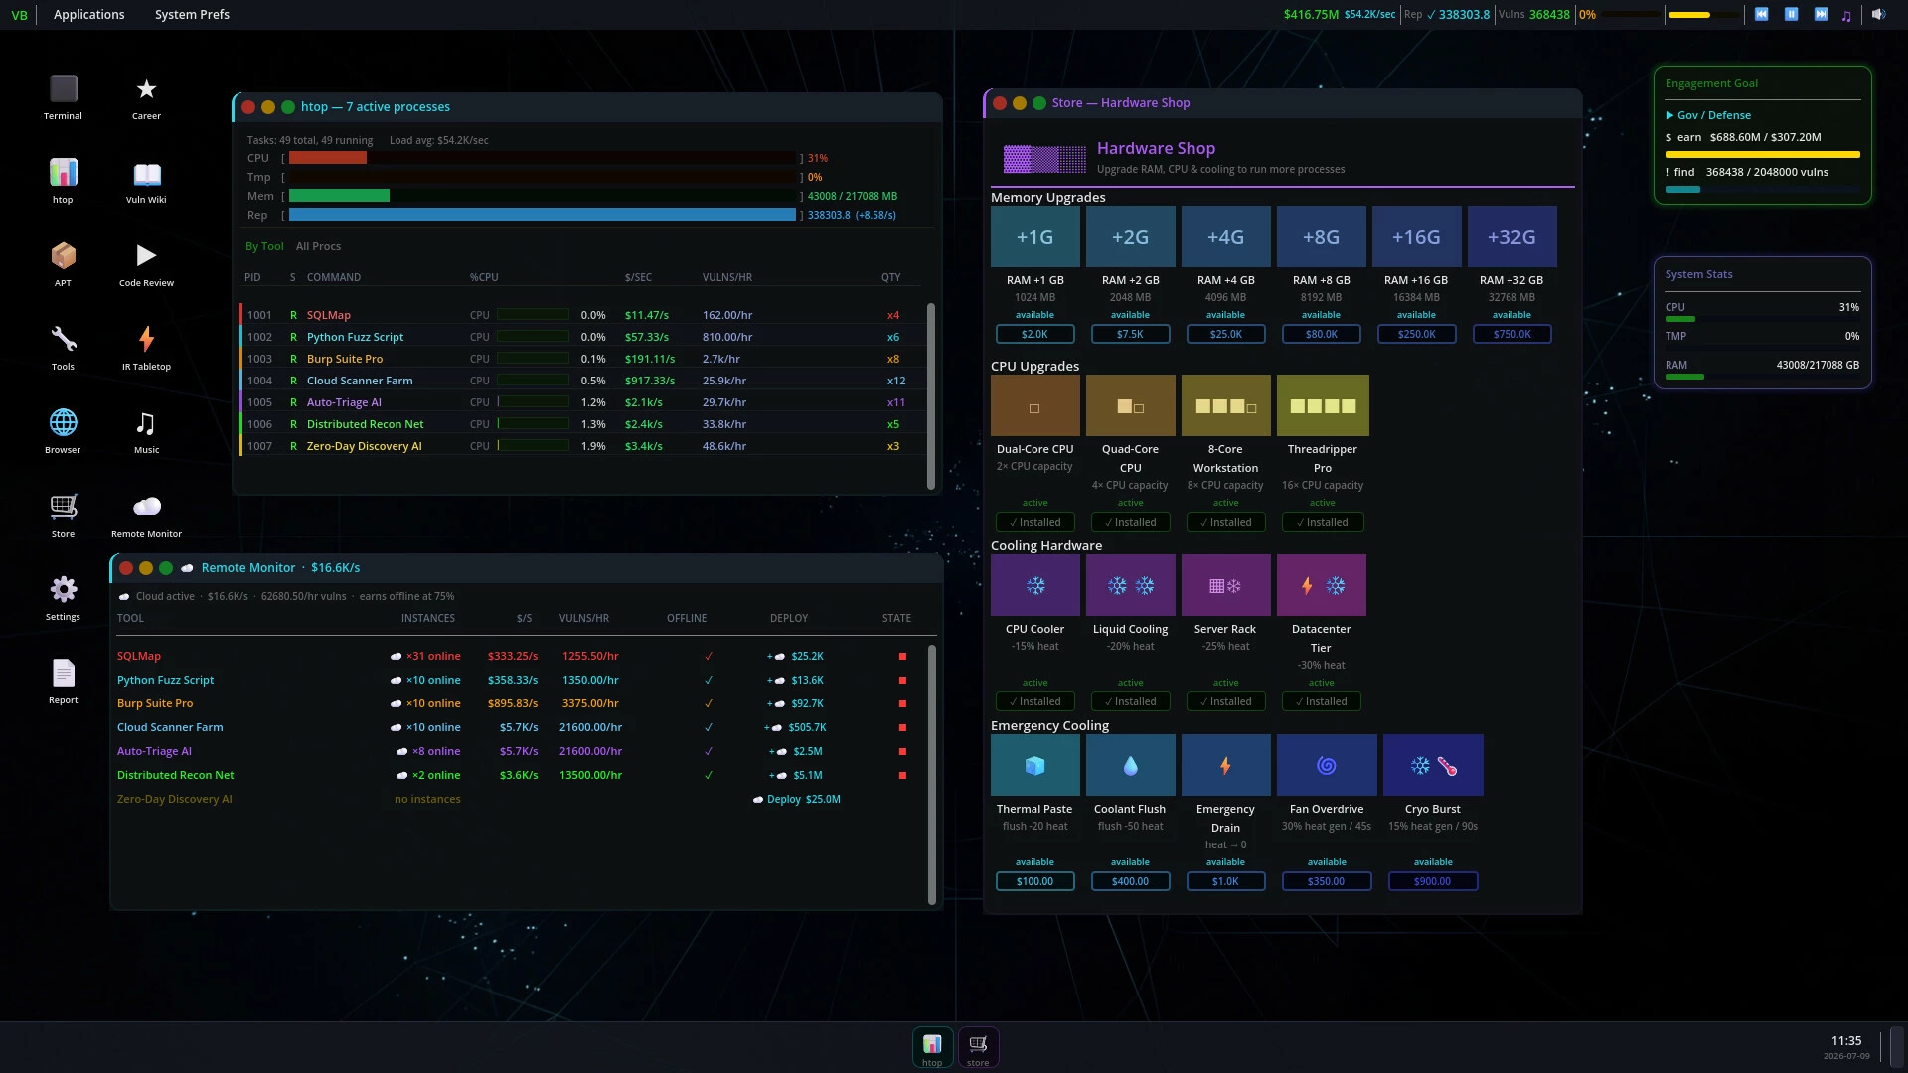
Task: Select the RAM +8G memory tile
Action: (1321, 236)
